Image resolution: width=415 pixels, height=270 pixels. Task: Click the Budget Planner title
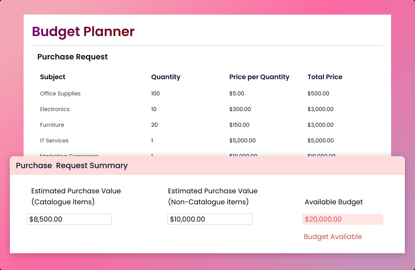(x=83, y=31)
